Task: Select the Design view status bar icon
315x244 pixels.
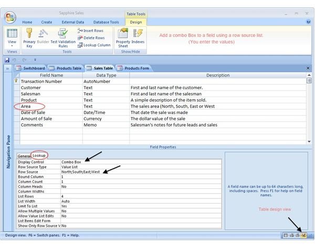Action: click(x=303, y=236)
